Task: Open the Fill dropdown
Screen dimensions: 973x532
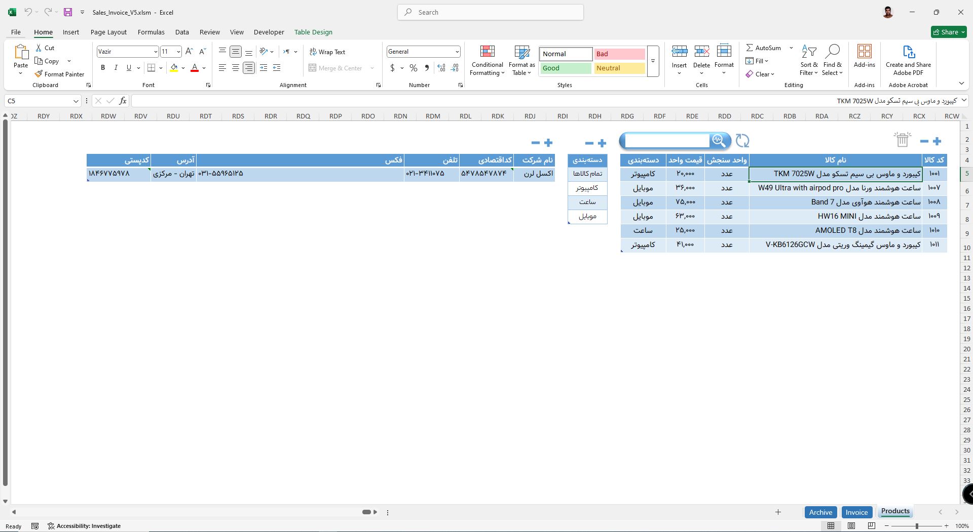Action: coord(757,61)
